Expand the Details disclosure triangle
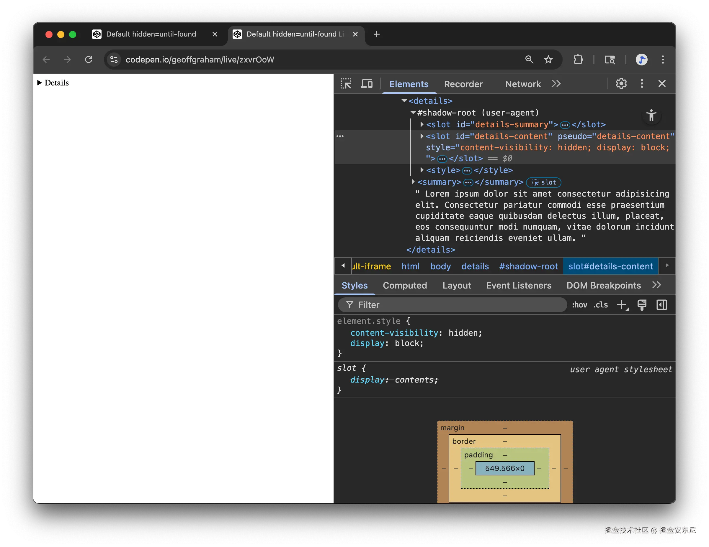 40,83
